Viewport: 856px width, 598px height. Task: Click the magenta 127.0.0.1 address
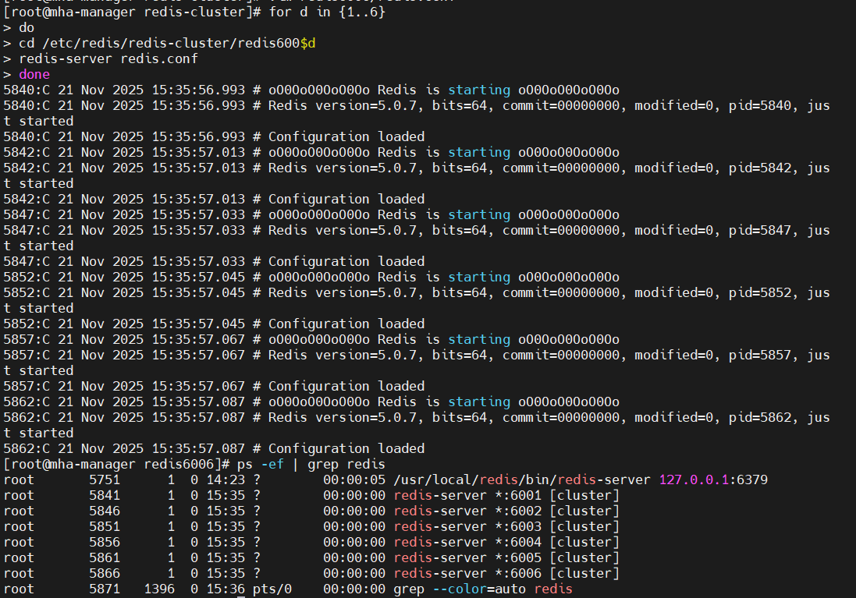point(694,480)
